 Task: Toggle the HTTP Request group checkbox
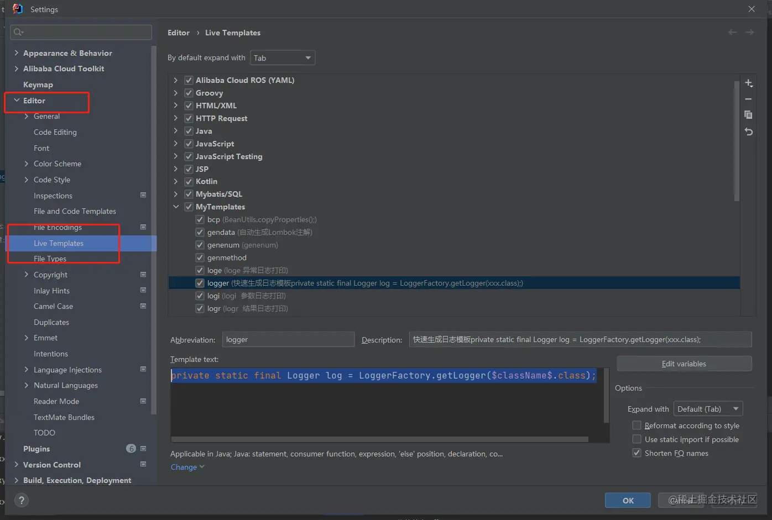point(189,118)
